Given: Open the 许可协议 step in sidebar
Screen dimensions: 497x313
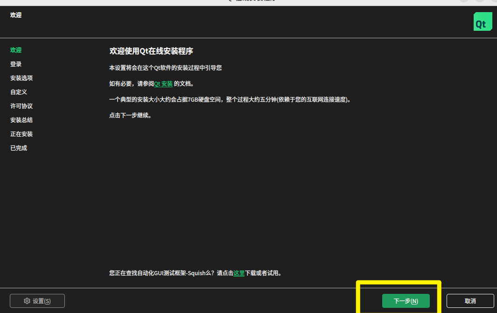Looking at the screenshot, I should tap(21, 106).
